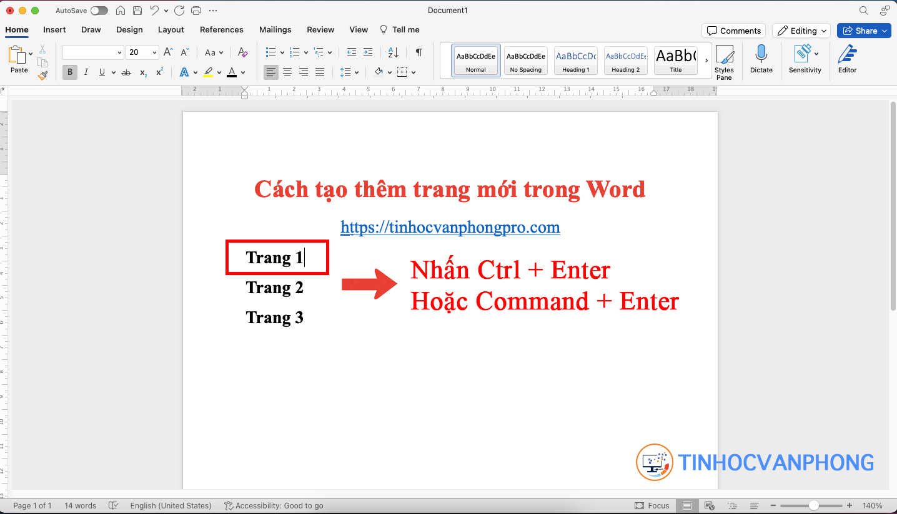Screen dimensions: 897x514
Task: Click the Copy icon below Cut
Action: coord(42,62)
